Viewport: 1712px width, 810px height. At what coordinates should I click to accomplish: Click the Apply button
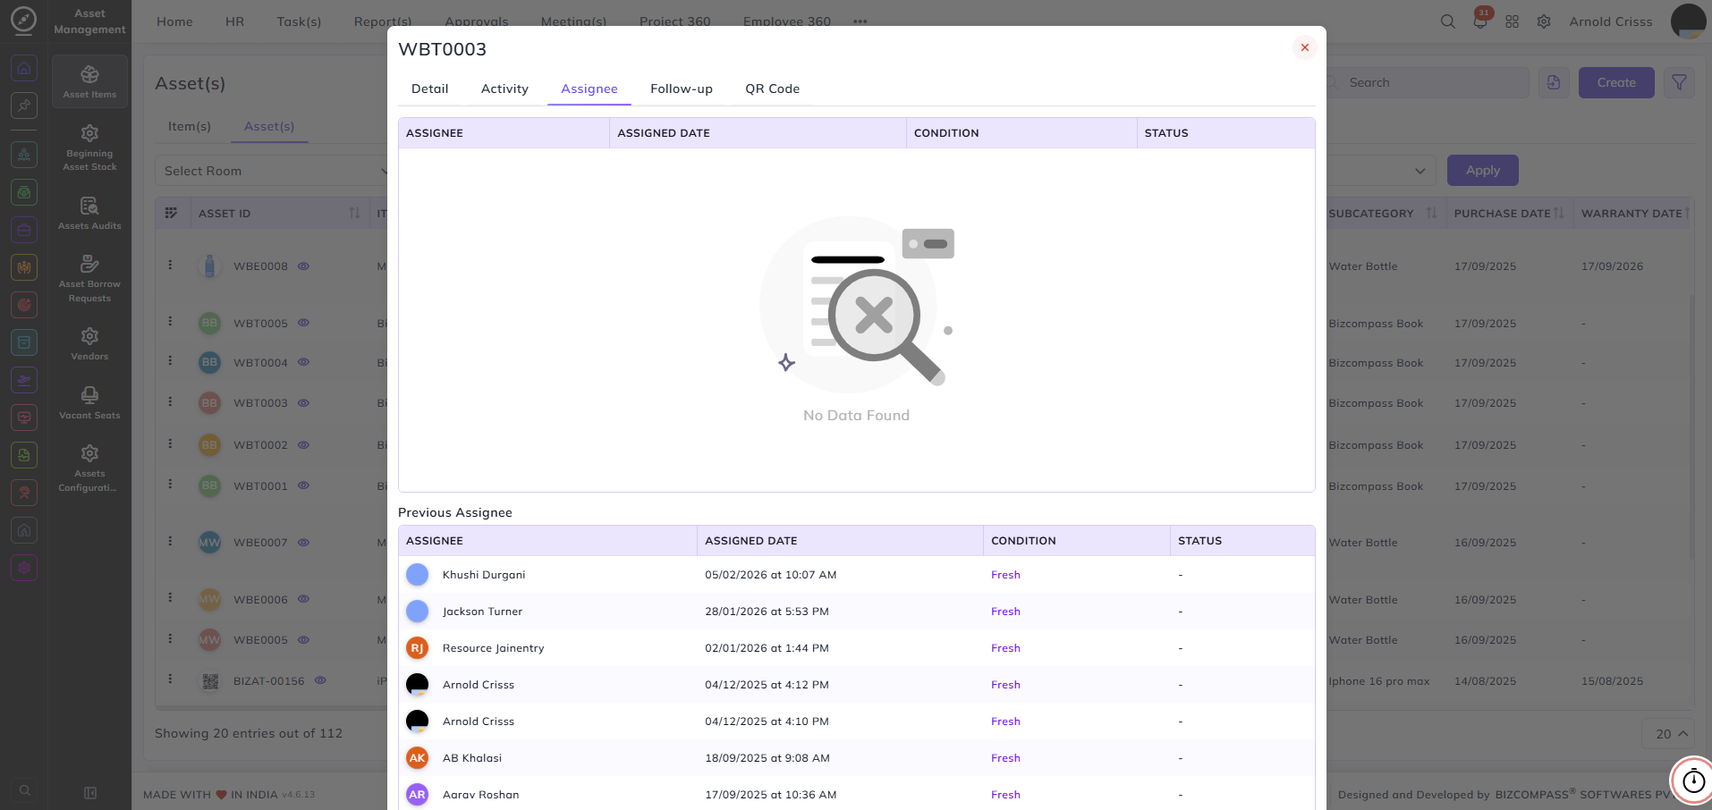click(1482, 170)
